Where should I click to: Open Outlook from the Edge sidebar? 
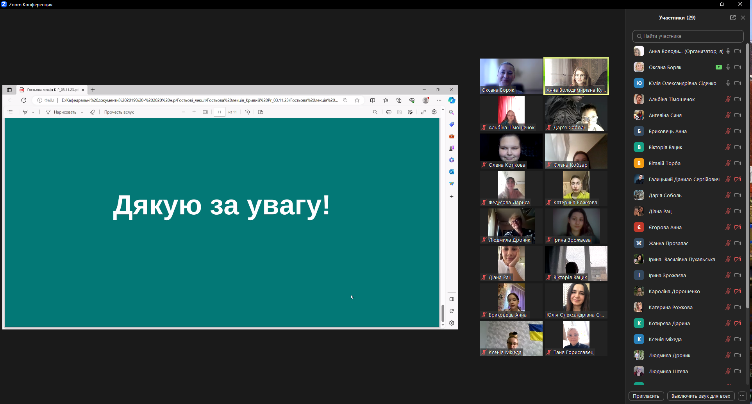click(x=452, y=172)
